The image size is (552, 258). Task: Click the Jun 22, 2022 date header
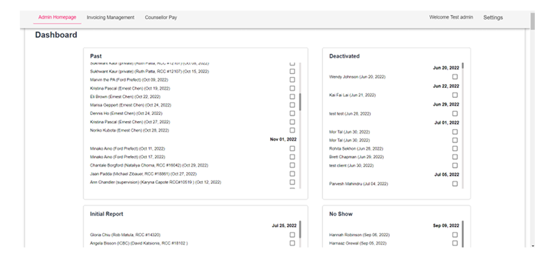point(446,86)
